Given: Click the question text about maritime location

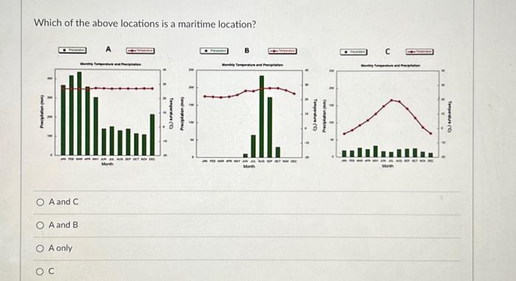Looking at the screenshot, I should (x=145, y=24).
